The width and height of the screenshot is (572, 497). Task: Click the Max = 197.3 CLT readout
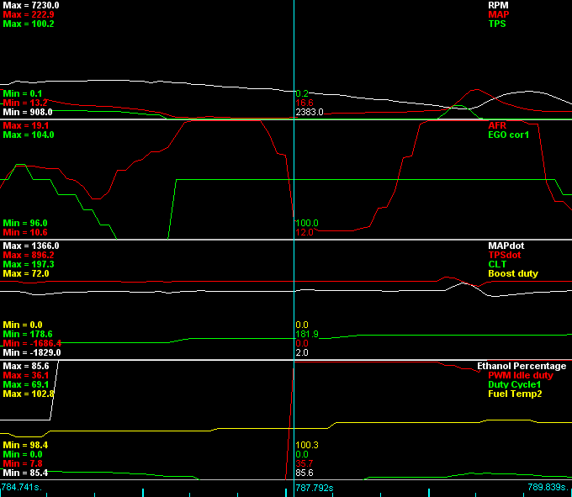(29, 264)
